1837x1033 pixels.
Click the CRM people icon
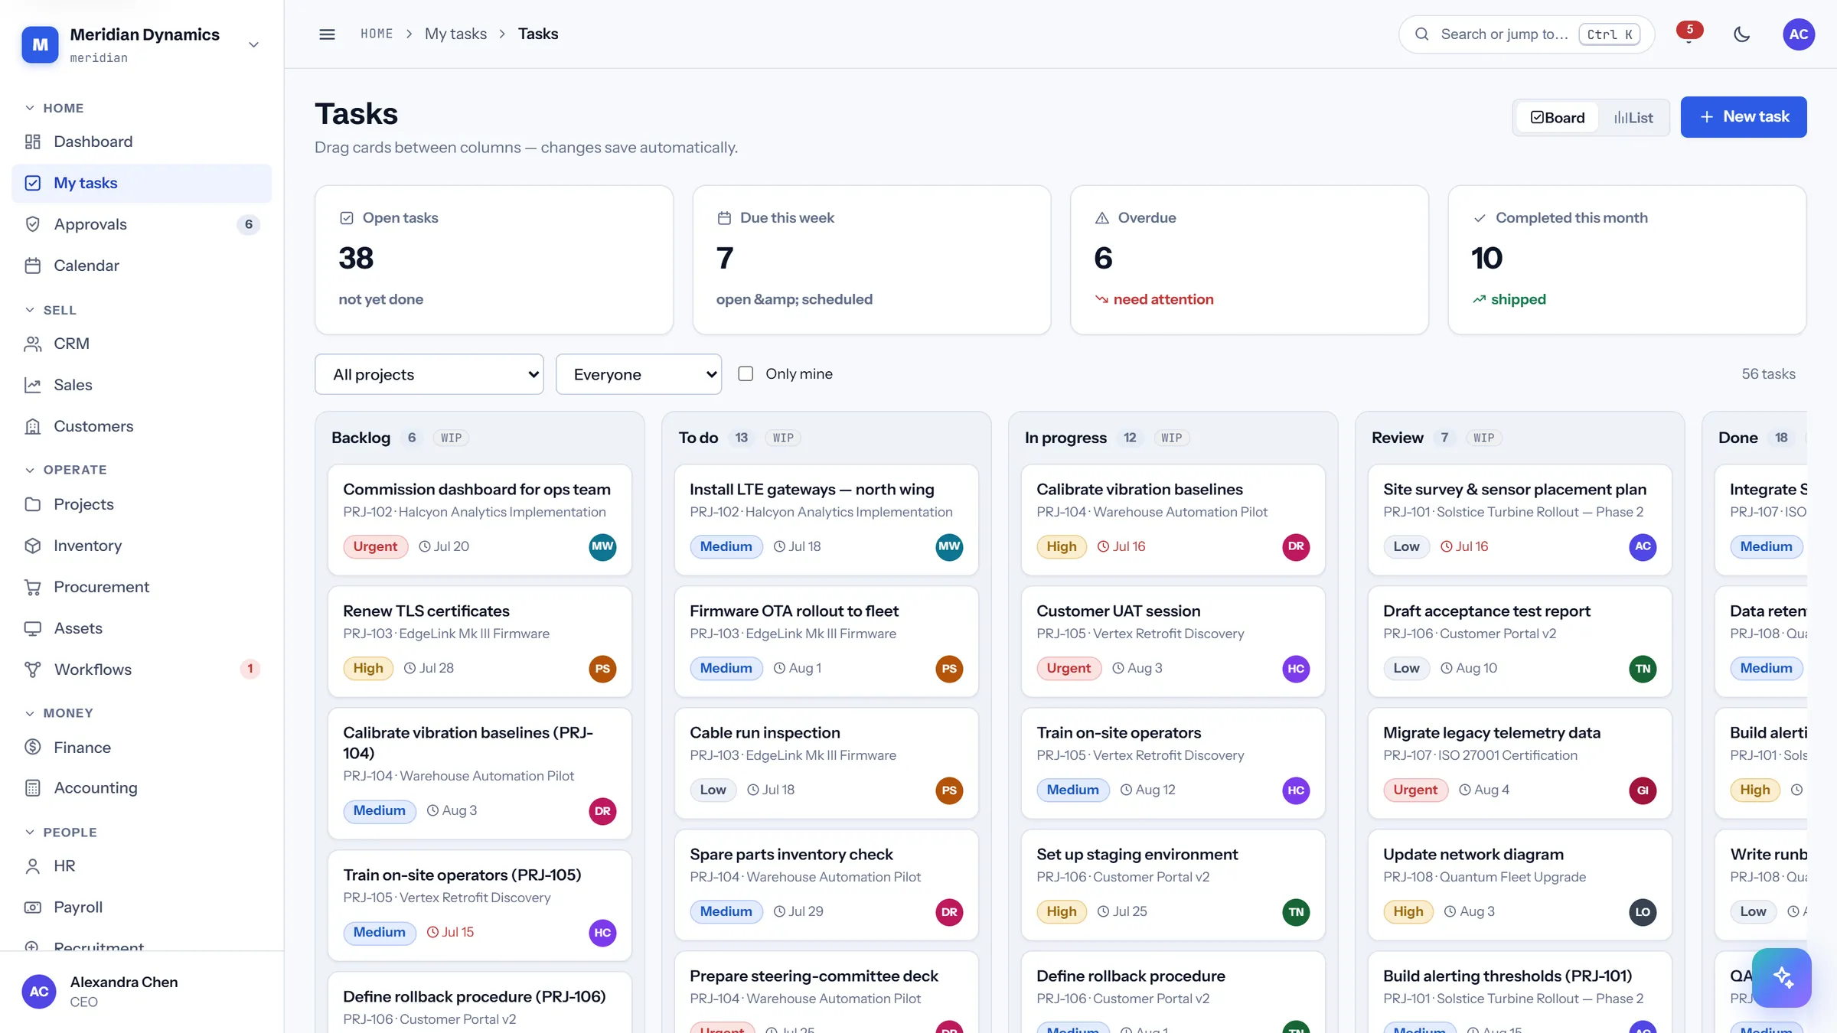pyautogui.click(x=32, y=344)
